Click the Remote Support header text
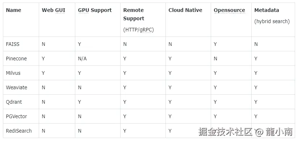This screenshot has height=142, width=298. [134, 14]
